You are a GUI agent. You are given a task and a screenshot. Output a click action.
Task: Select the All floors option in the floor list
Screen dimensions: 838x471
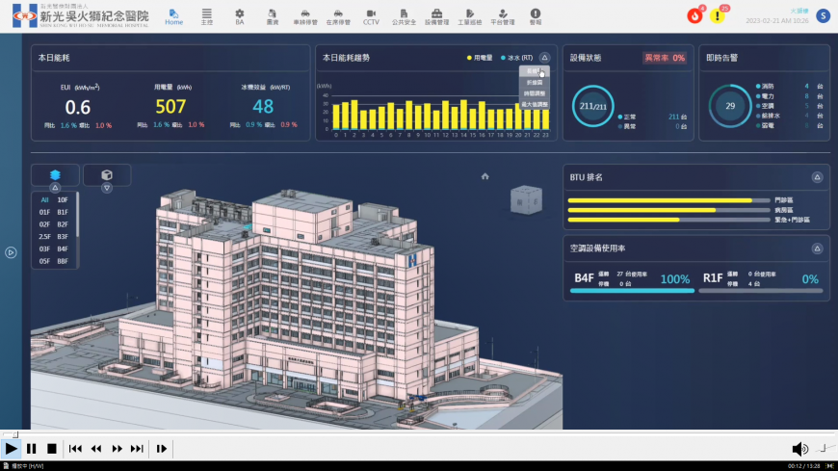[x=44, y=200]
